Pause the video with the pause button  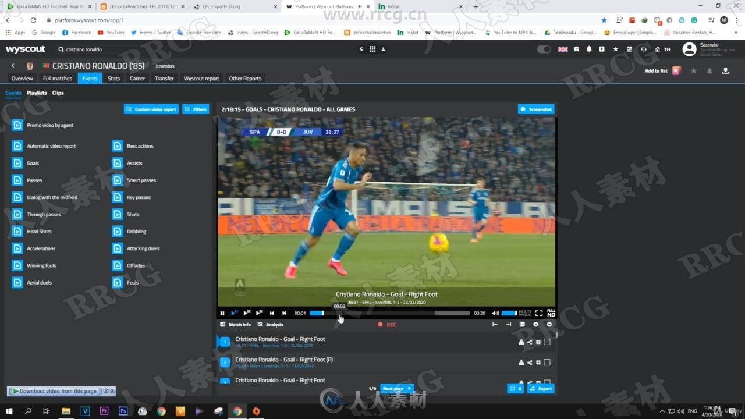tap(222, 313)
